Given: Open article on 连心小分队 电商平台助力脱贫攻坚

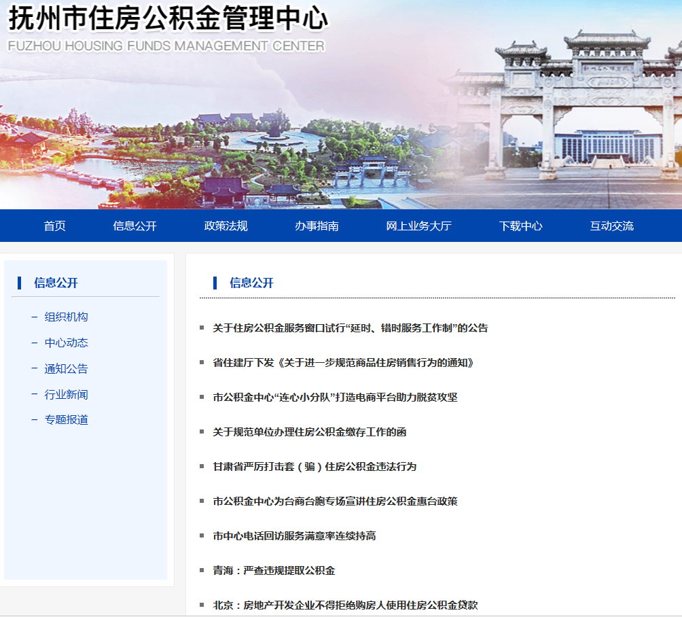Looking at the screenshot, I should coord(335,398).
